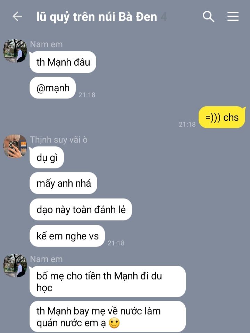Tap the mấy anh nhá message
This screenshot has width=250, height=333.
click(63, 183)
